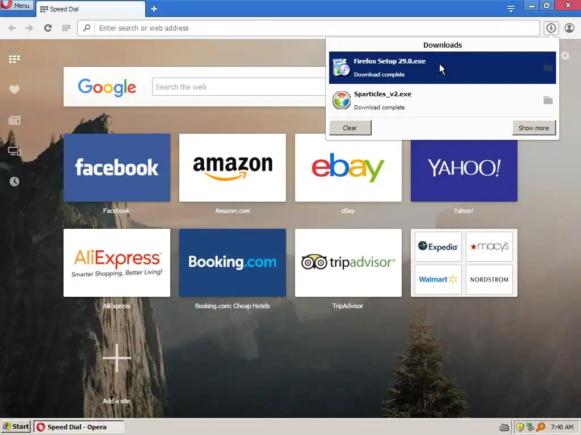Open the Opera Menu button

pos(16,6)
